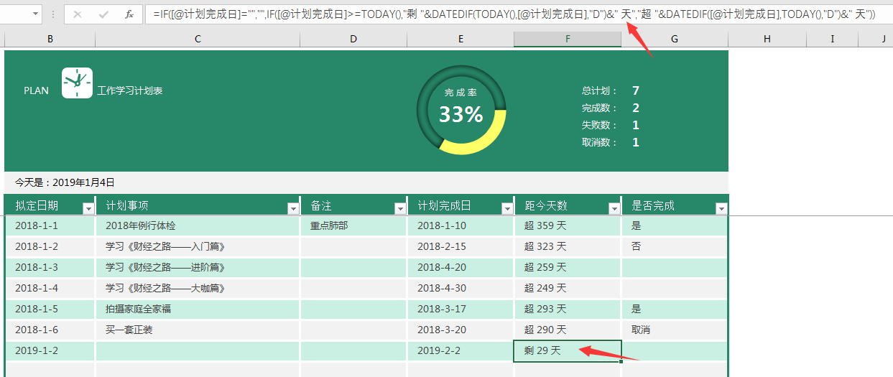The width and height of the screenshot is (893, 377).
Task: Click the 工作学习计划表 title text
Action: [130, 90]
